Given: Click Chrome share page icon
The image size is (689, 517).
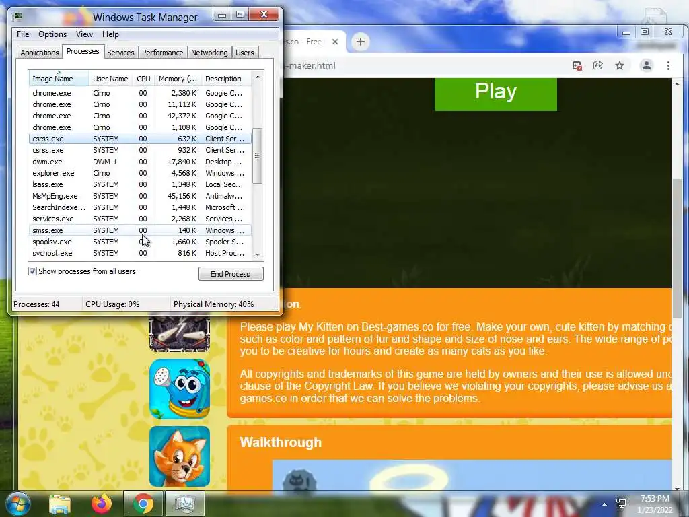Looking at the screenshot, I should (597, 65).
